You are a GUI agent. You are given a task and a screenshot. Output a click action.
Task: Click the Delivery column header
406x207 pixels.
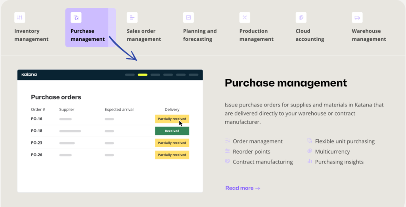[x=172, y=110]
